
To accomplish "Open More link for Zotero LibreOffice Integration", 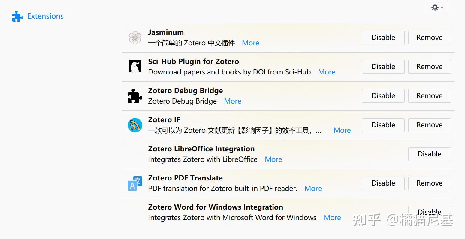I will [273, 159].
